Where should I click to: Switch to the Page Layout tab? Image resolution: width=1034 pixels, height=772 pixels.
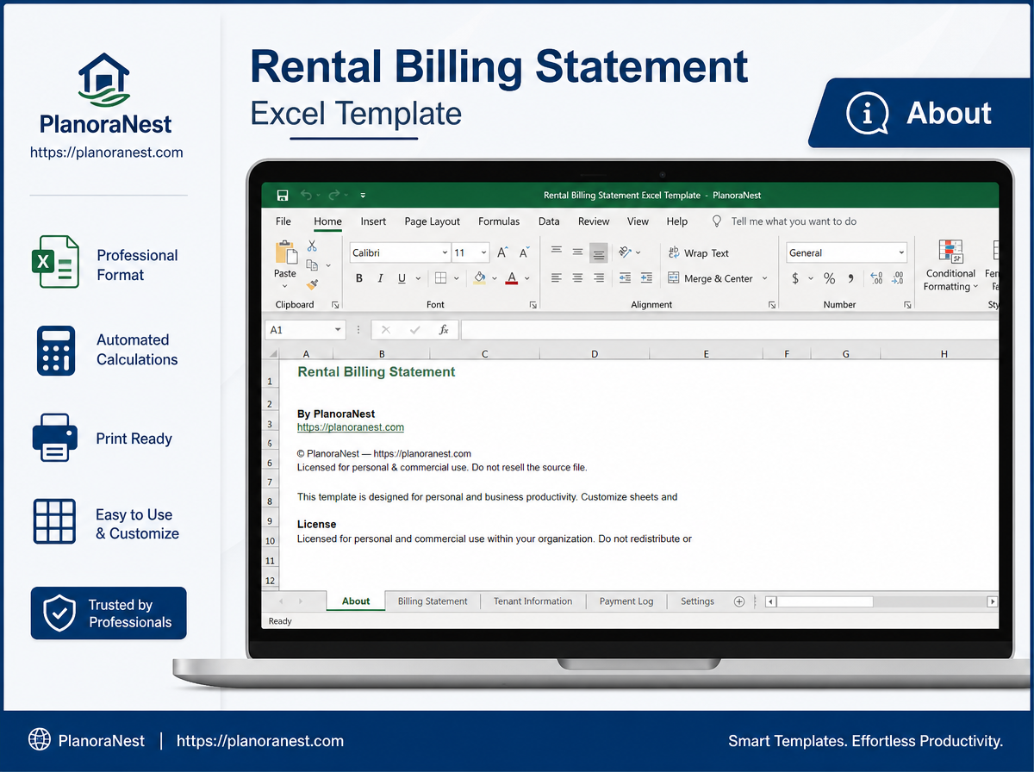[433, 221]
